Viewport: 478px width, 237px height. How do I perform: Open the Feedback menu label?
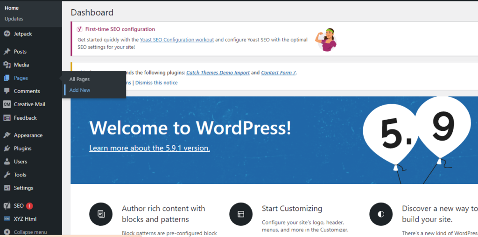[25, 118]
